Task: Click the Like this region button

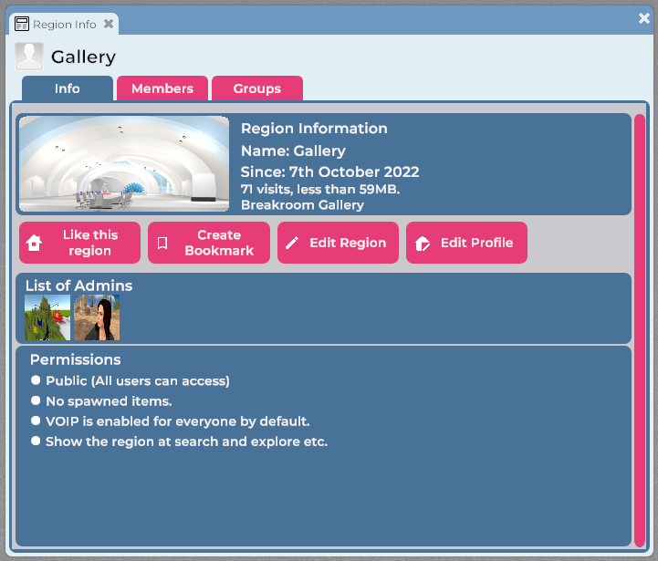Action: [79, 243]
